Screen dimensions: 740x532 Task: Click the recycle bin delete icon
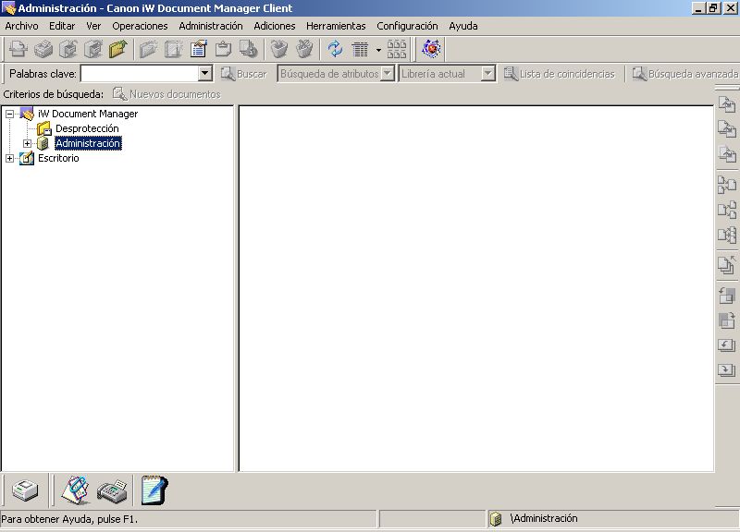click(x=279, y=49)
